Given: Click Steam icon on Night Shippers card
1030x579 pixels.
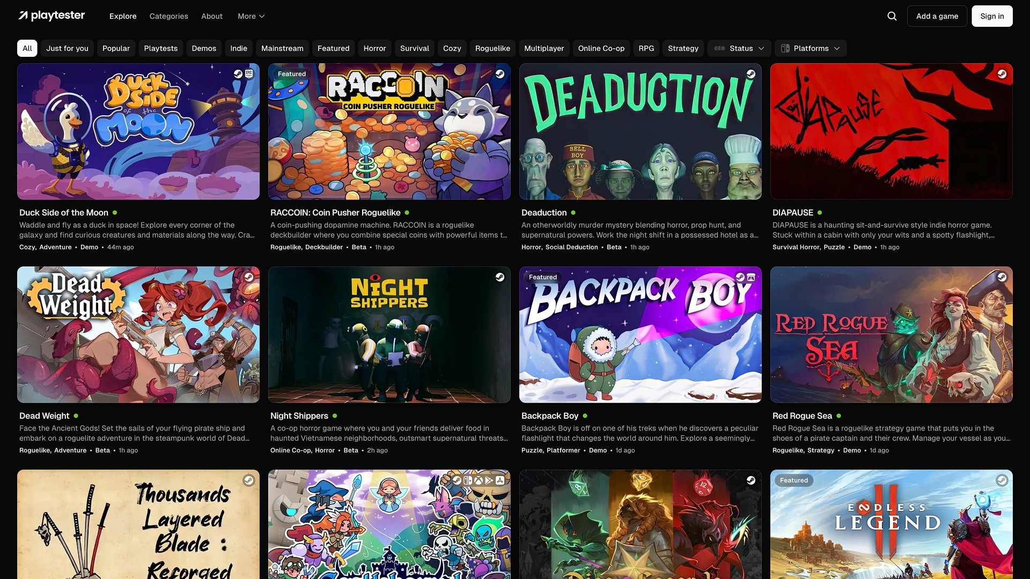Looking at the screenshot, I should coord(500,277).
